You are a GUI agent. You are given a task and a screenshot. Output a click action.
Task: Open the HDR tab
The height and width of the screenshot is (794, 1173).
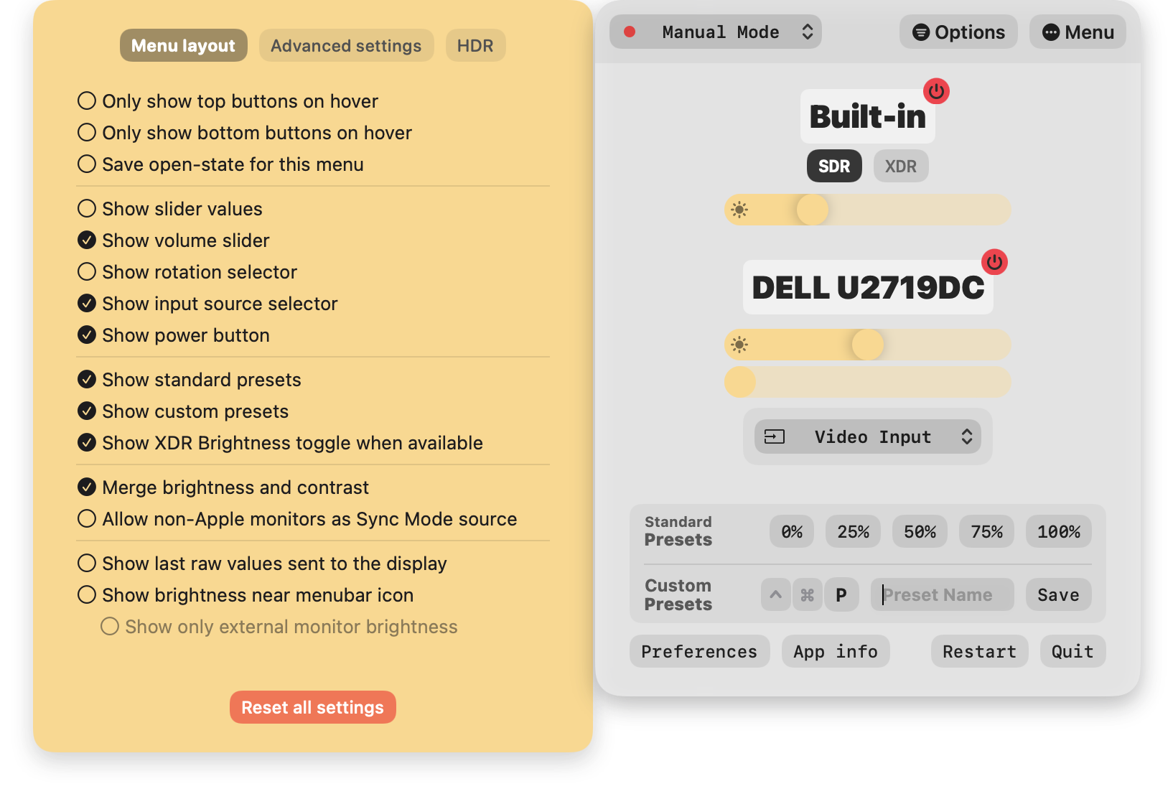[x=475, y=46]
